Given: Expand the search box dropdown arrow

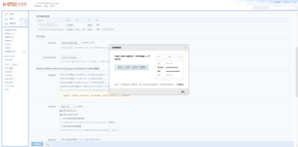Looking at the screenshot, I should pyautogui.click(x=295, y=8).
